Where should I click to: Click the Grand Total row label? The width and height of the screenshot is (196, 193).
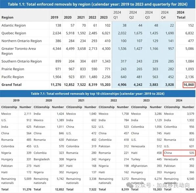(x=11, y=85)
